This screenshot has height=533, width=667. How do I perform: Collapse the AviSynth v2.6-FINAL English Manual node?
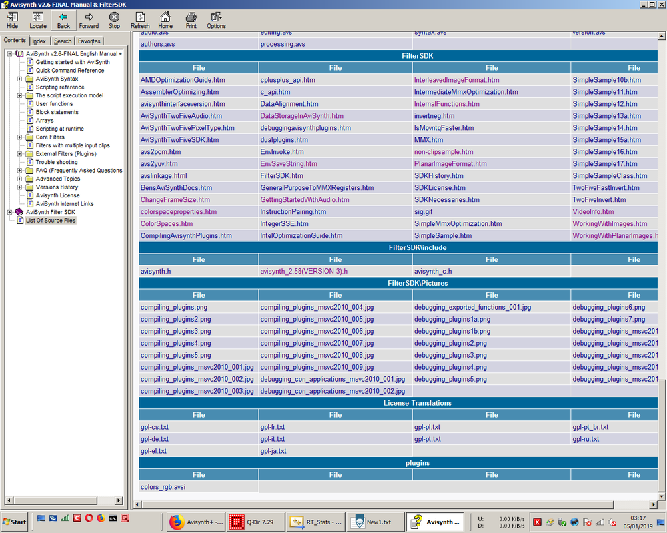coord(9,53)
